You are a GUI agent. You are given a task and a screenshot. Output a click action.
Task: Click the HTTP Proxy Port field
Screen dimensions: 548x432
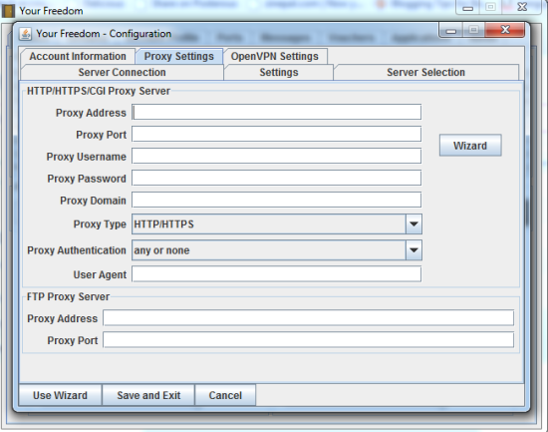pyautogui.click(x=276, y=135)
